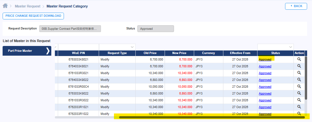312x122 pixels.
Task: Navigate to Master Request breadcrumb
Action: [28, 6]
